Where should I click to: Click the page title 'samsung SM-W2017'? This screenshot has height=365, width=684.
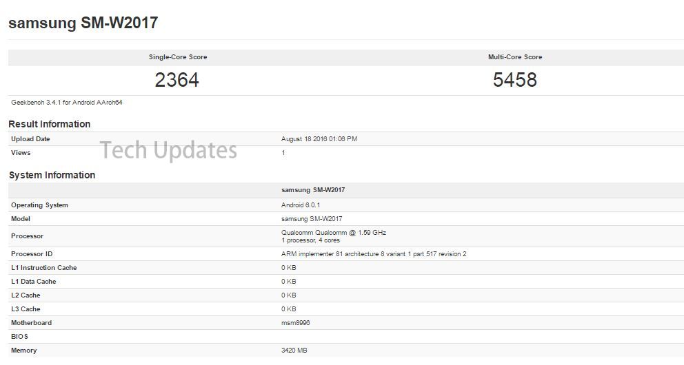[x=83, y=23]
